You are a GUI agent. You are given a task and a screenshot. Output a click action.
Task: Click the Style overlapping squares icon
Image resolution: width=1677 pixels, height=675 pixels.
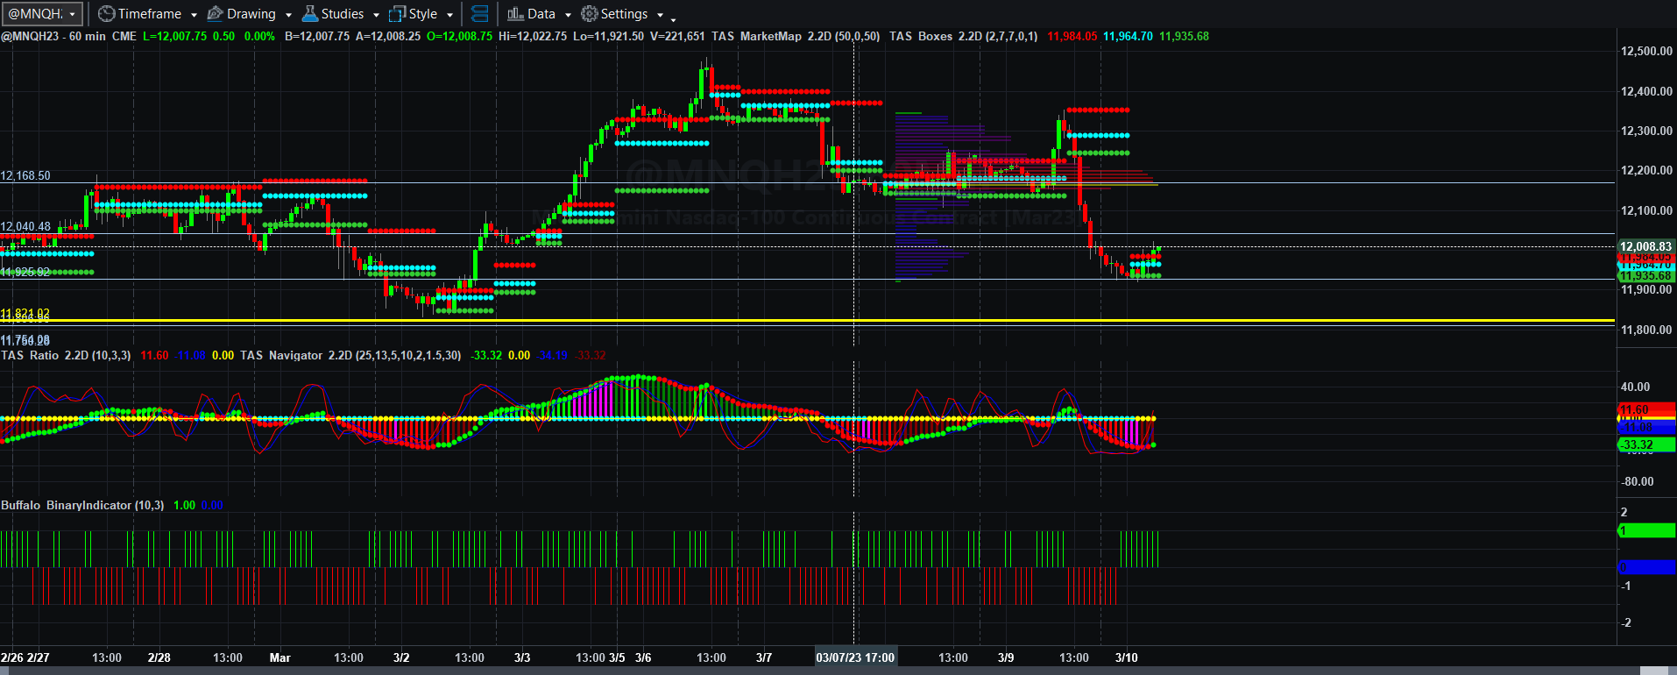[397, 14]
